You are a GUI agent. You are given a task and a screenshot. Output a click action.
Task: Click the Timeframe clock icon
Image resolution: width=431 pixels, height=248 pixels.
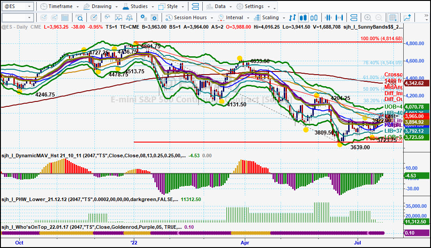coord(43,6)
